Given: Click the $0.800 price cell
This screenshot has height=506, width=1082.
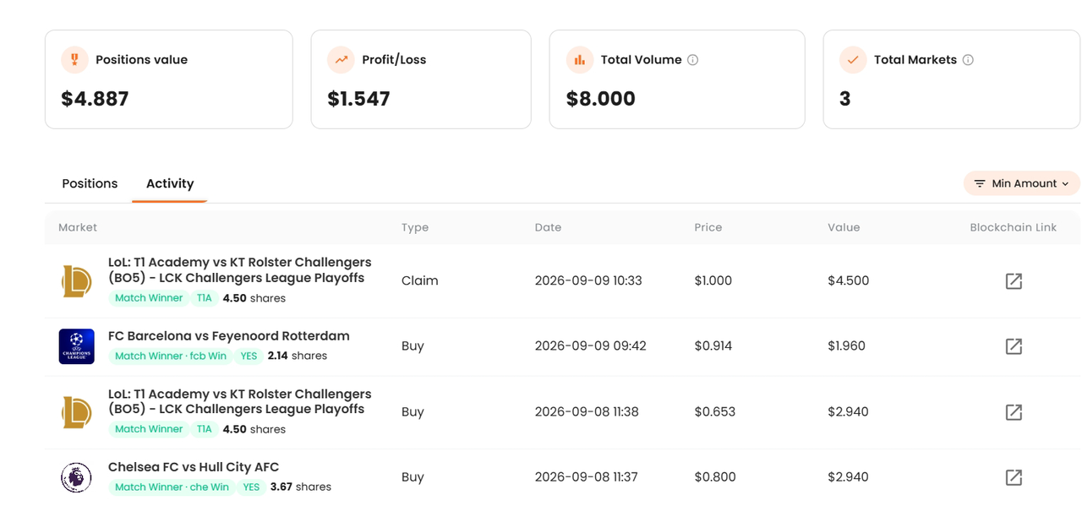Looking at the screenshot, I should coord(715,476).
